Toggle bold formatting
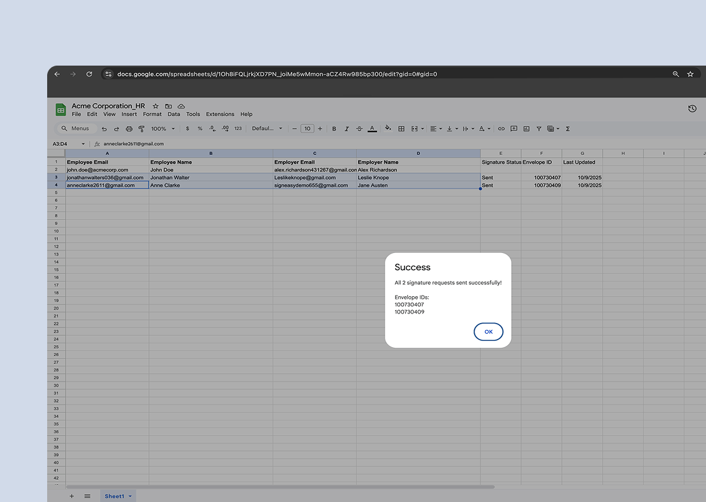Image resolution: width=706 pixels, height=502 pixels. coord(334,129)
